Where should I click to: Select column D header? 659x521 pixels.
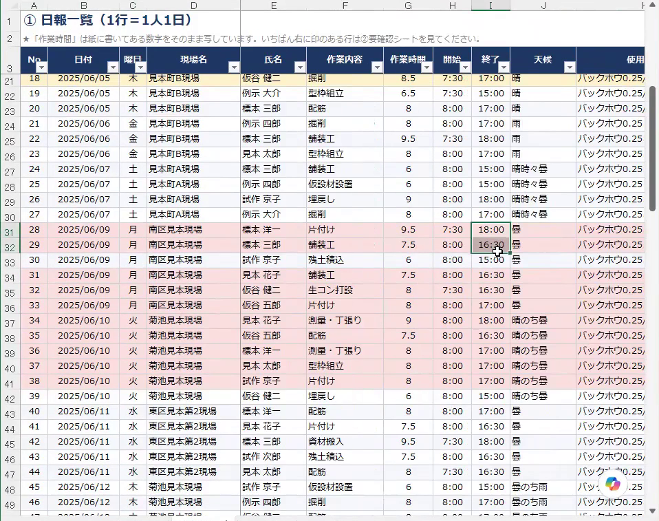[x=193, y=6]
